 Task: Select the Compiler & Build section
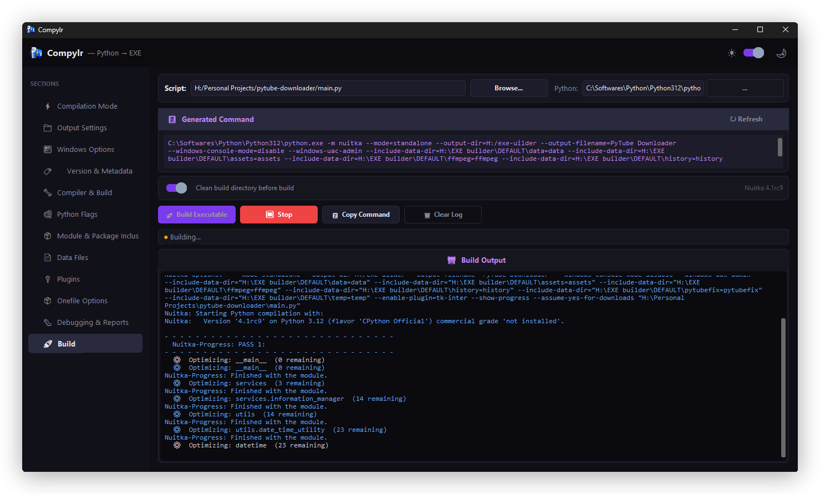pyautogui.click(x=85, y=192)
